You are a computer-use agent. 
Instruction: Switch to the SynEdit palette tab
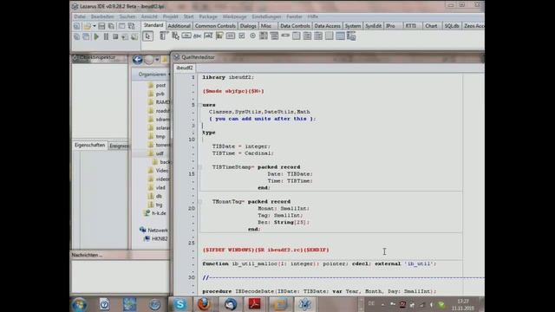[x=374, y=26]
